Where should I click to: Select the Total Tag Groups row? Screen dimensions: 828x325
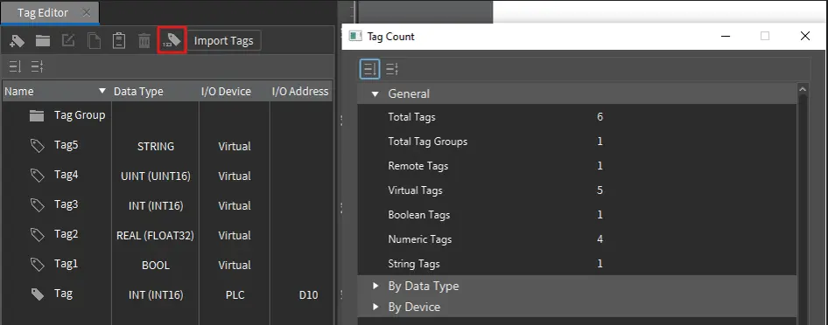pos(577,142)
